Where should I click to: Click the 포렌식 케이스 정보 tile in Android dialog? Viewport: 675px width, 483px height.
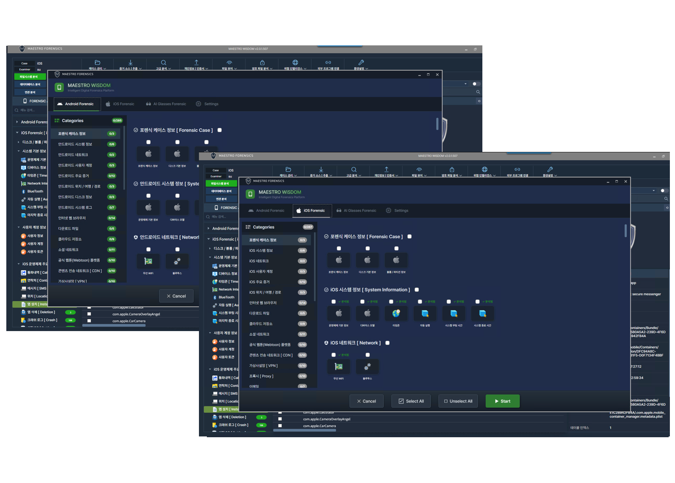click(x=148, y=154)
